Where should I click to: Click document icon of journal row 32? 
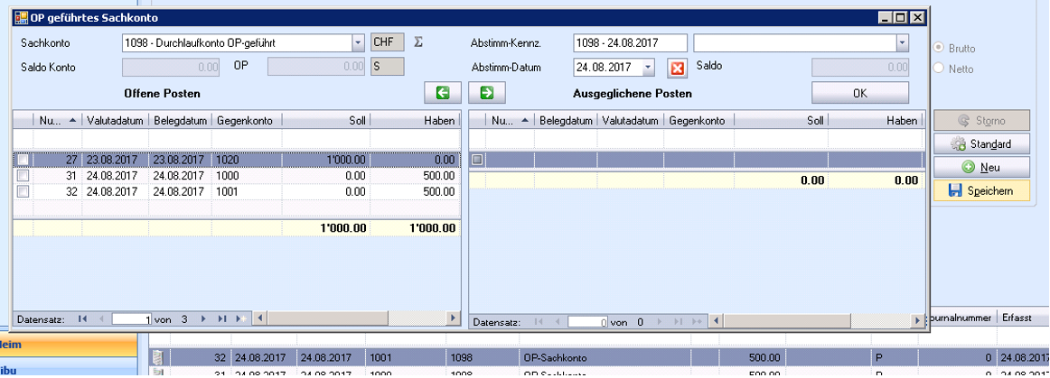(x=159, y=358)
